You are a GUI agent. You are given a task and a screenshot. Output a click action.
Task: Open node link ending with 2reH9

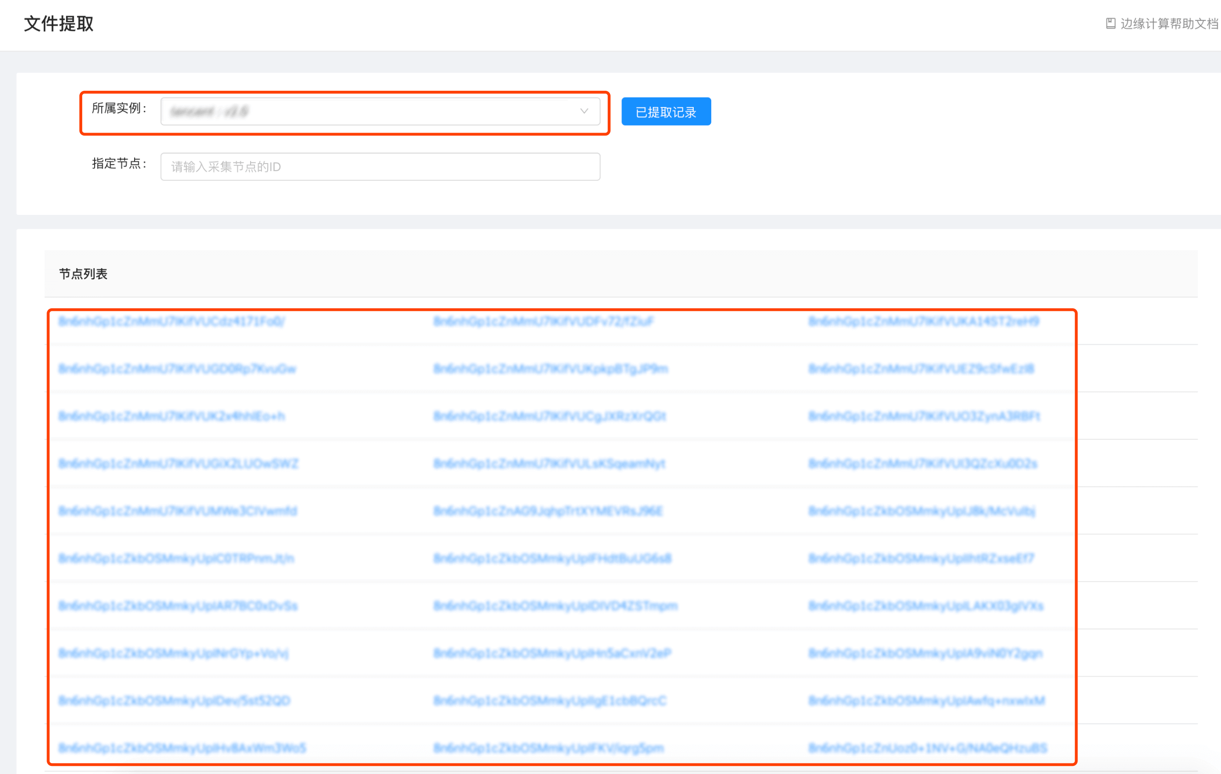click(923, 321)
